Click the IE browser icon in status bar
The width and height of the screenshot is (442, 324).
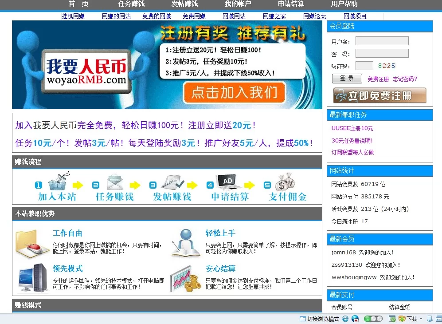point(345,319)
